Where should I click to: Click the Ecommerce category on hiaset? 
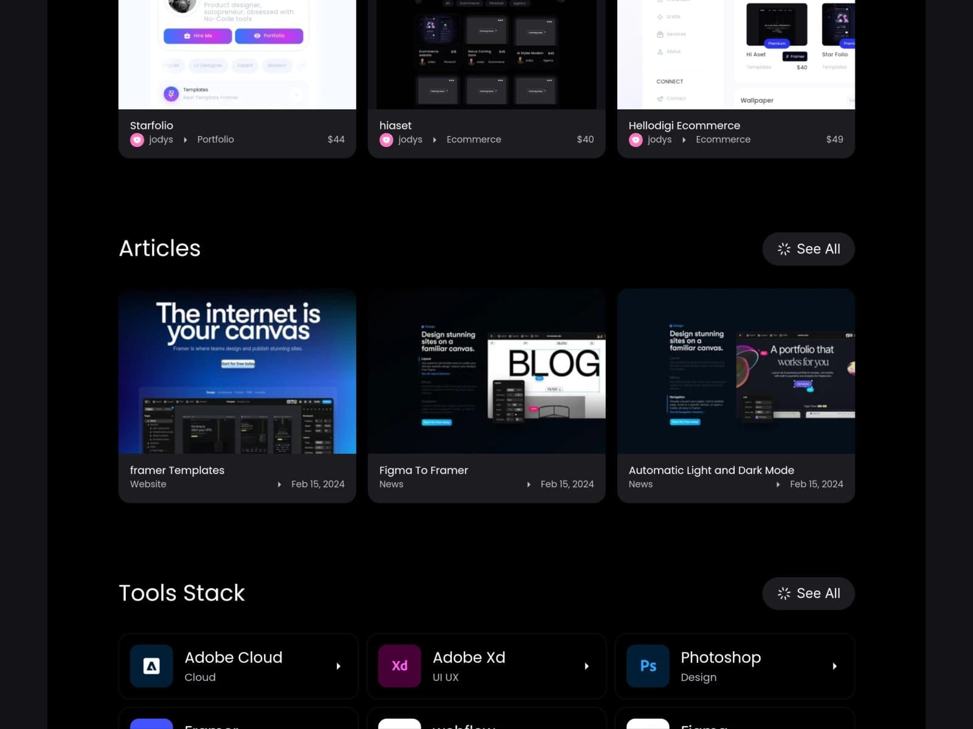474,140
